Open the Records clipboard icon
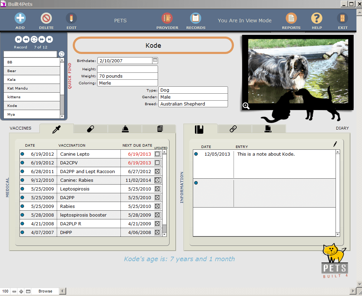 (196, 18)
